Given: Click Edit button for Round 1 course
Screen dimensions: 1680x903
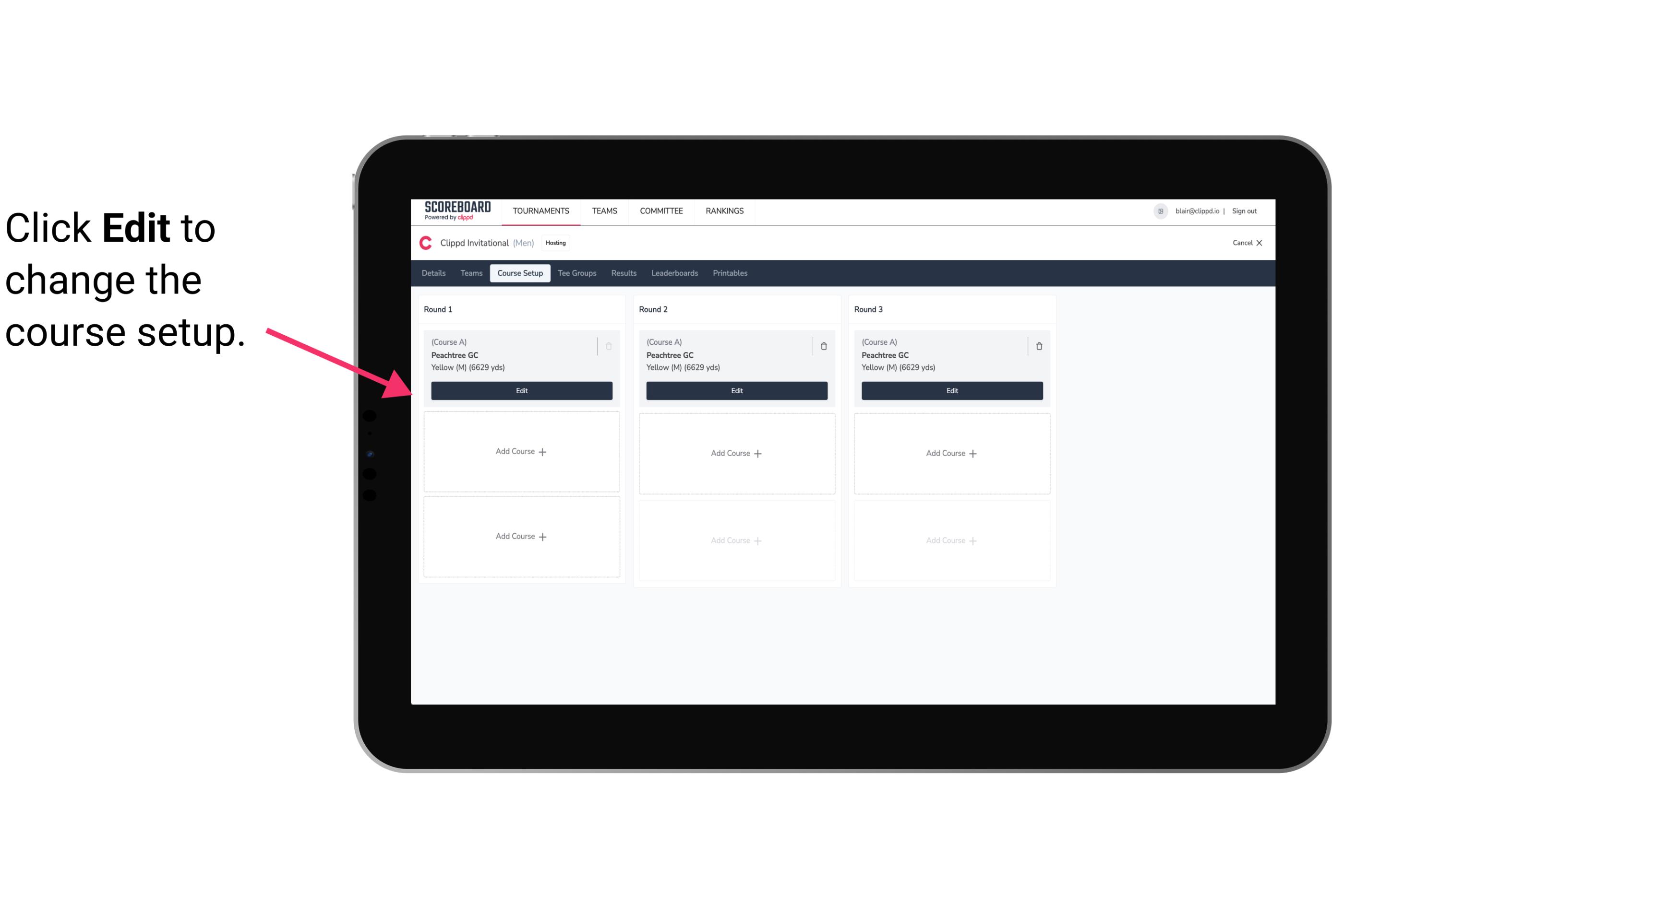Looking at the screenshot, I should [521, 389].
